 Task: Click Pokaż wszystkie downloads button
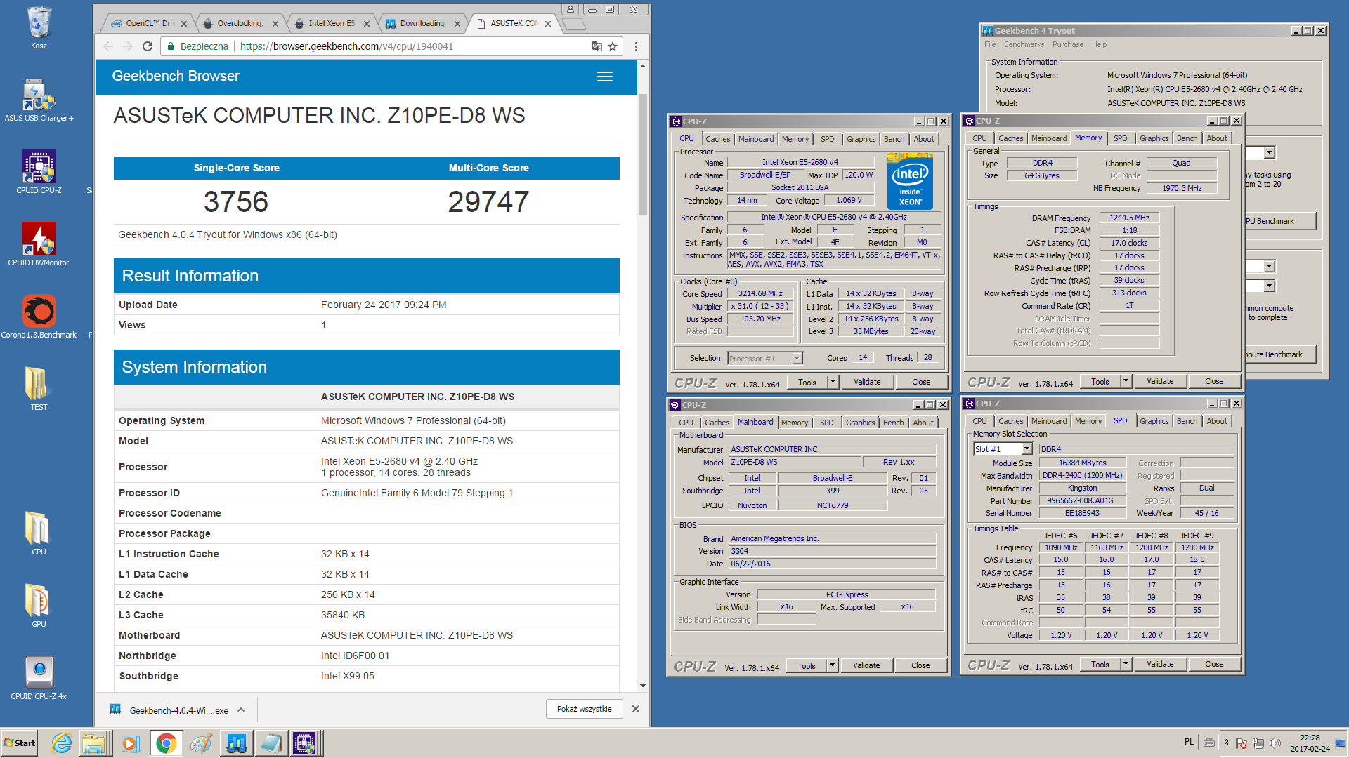pyautogui.click(x=584, y=709)
